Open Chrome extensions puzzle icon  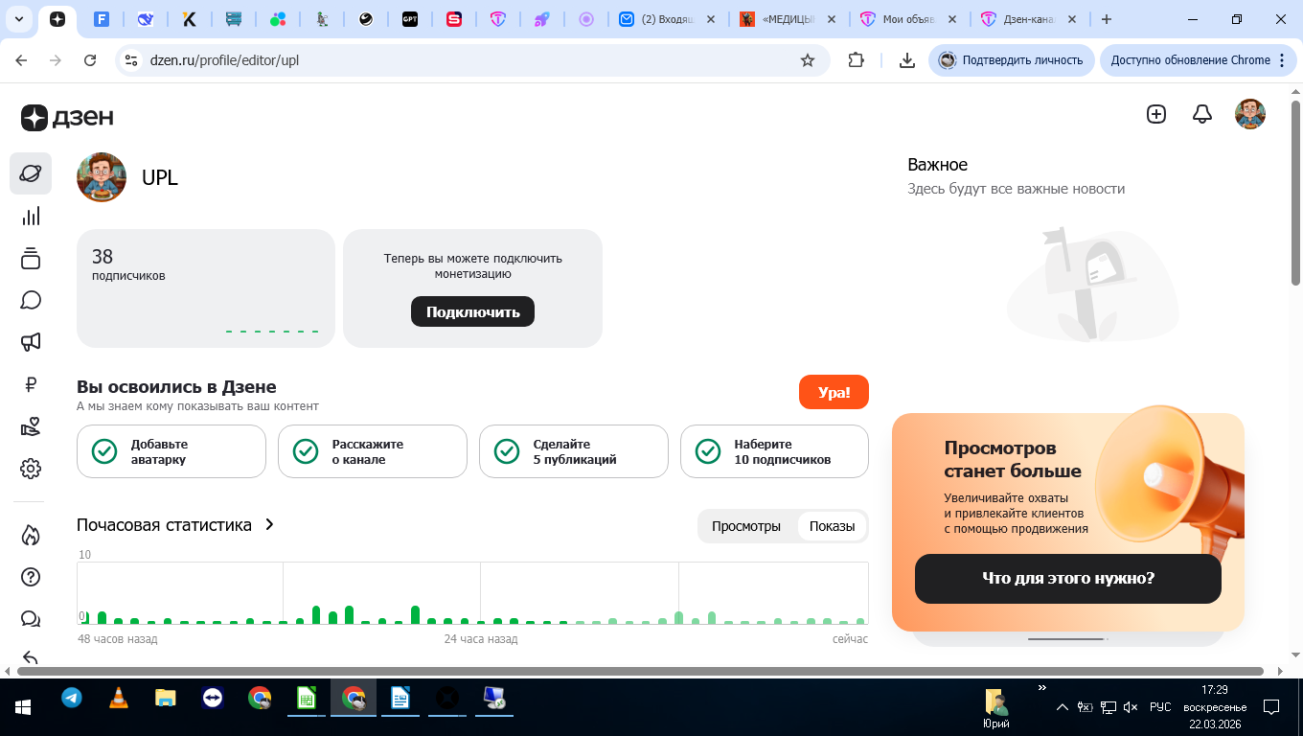click(857, 59)
